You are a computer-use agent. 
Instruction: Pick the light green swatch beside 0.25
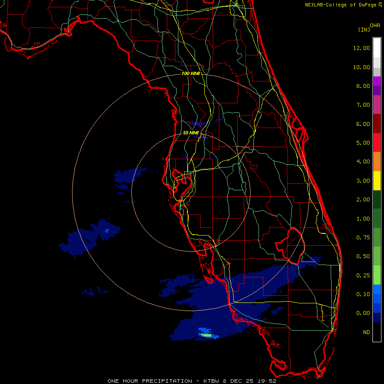[x=377, y=275]
